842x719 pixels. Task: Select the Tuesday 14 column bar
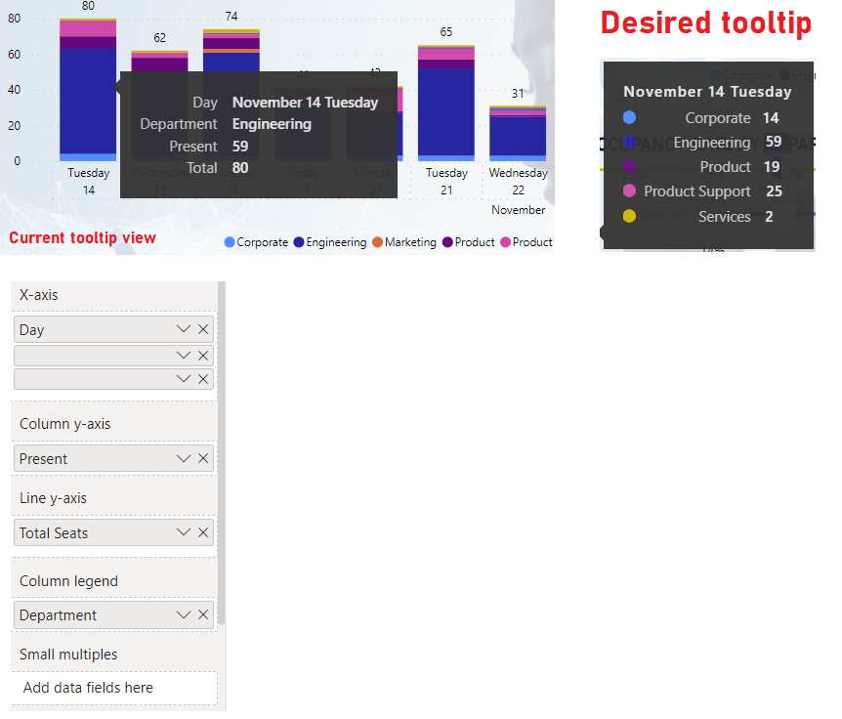point(88,90)
